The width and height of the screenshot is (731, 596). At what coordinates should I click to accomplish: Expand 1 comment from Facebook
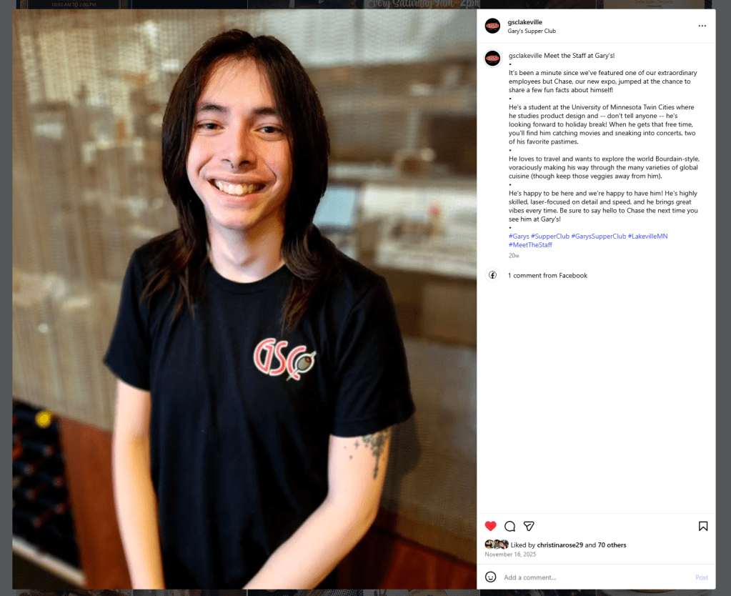[547, 275]
